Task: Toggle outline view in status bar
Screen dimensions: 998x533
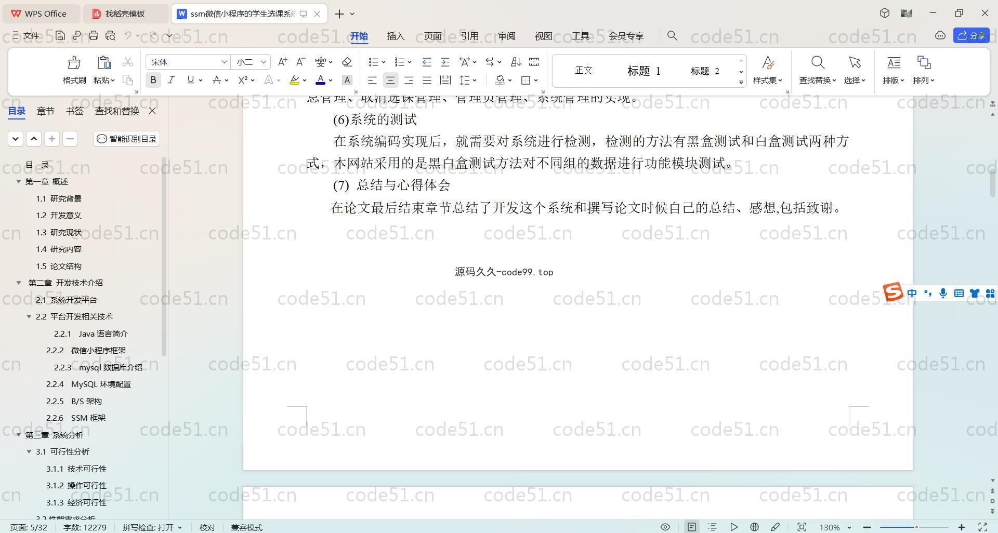Action: (713, 527)
